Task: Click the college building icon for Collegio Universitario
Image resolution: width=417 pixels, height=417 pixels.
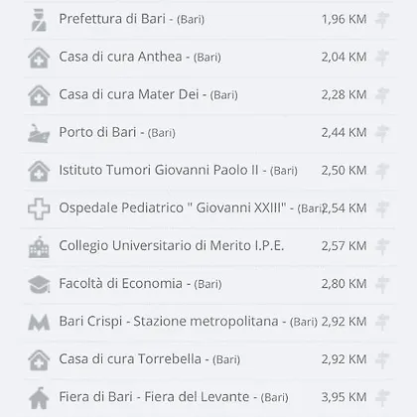Action: 39,247
